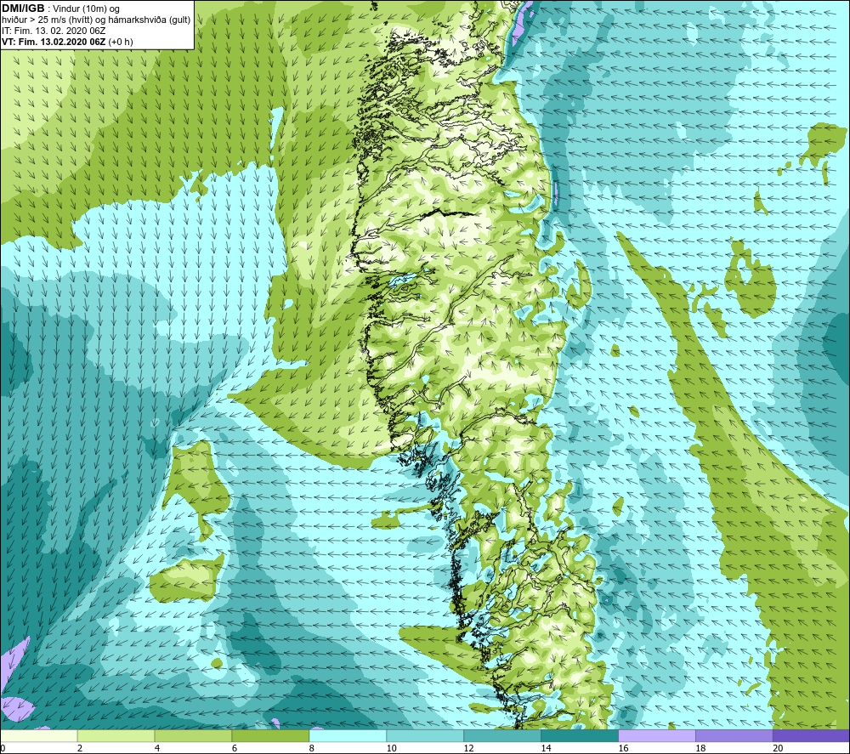The height and width of the screenshot is (754, 850).
Task: Click the '(+0 h)' forecast offset text
Action: point(121,42)
